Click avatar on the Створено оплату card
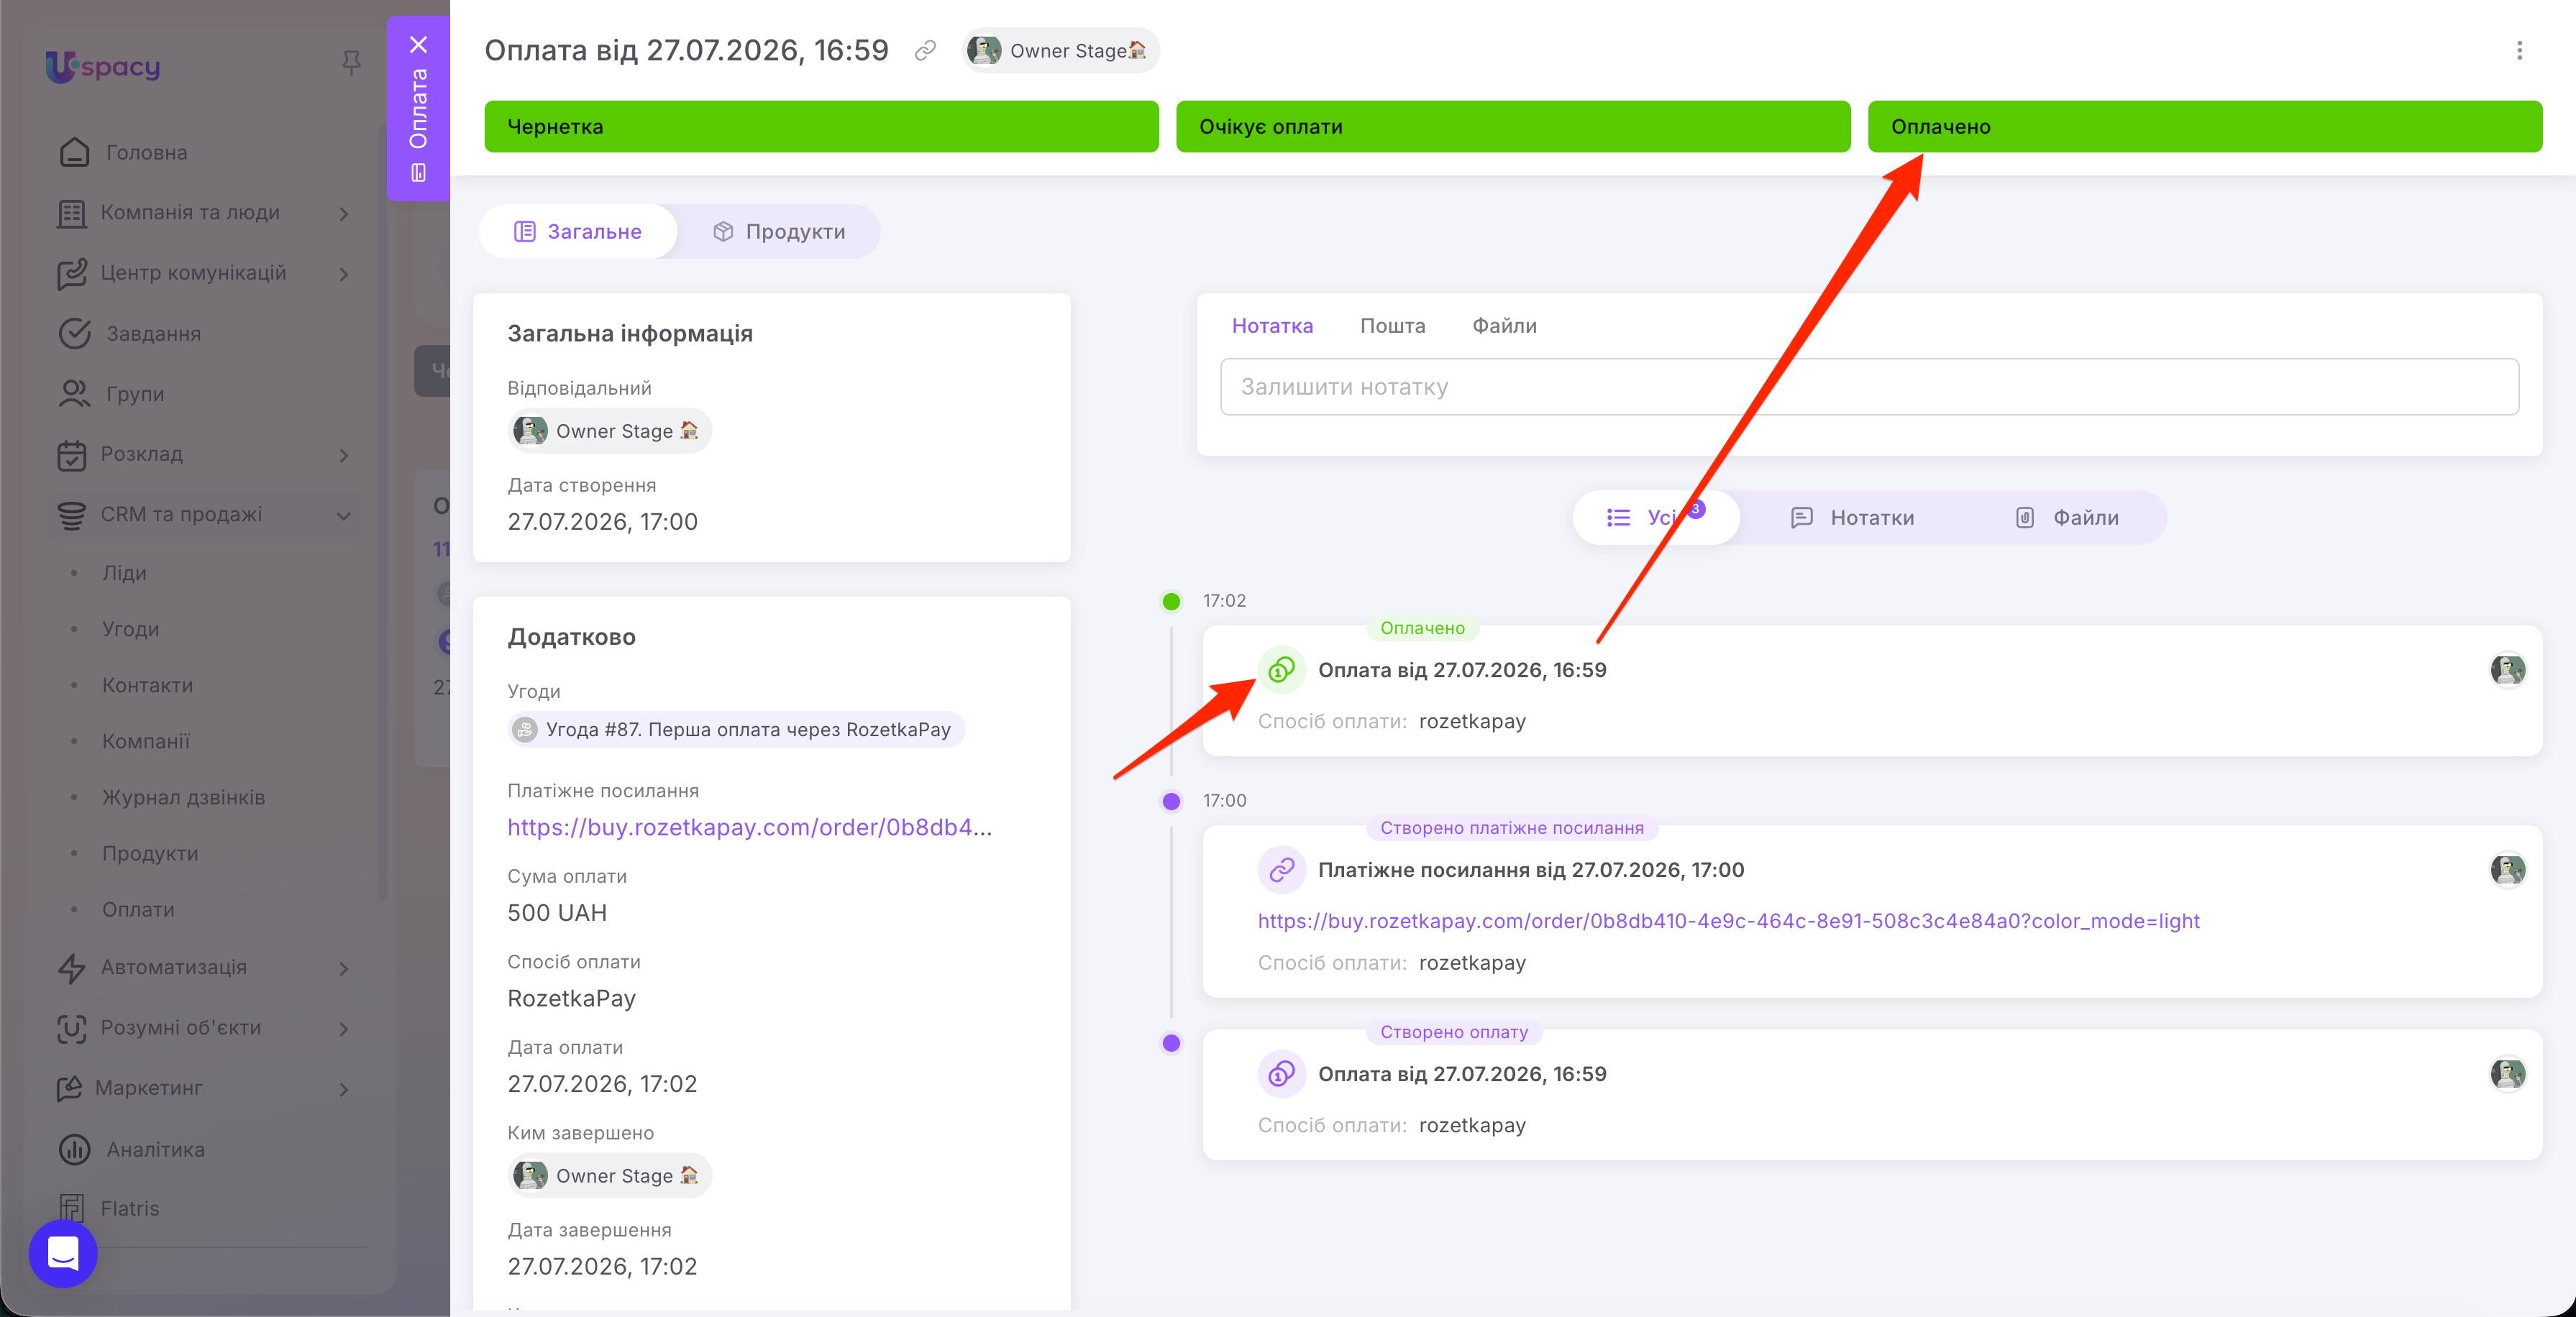Viewport: 2576px width, 1317px height. (x=2507, y=1074)
